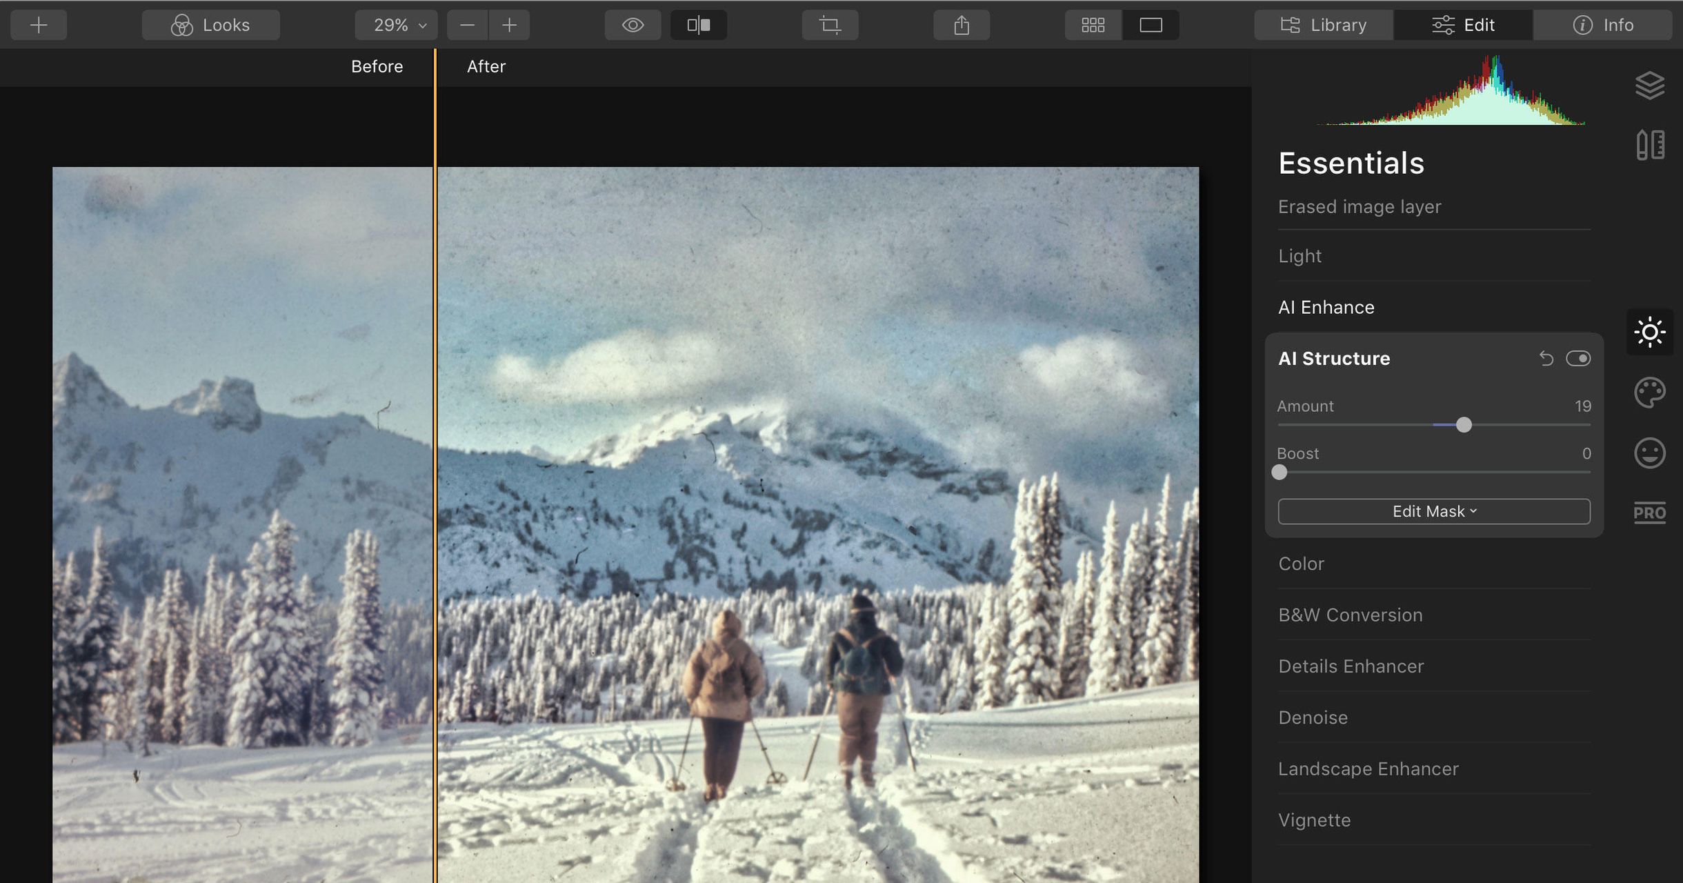Reset AI Structure using the undo arrow
Image resolution: width=1683 pixels, height=883 pixels.
coord(1546,358)
